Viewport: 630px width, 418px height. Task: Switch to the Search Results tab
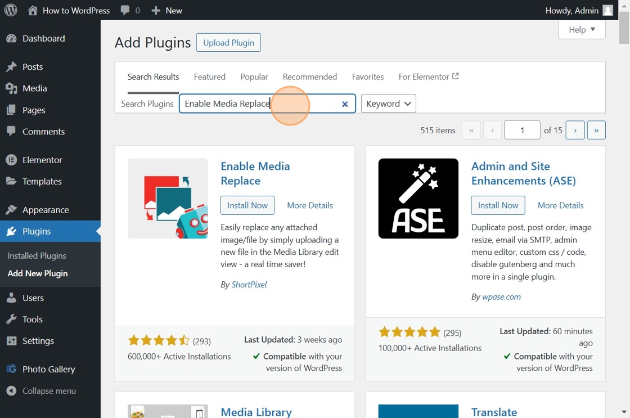[153, 77]
